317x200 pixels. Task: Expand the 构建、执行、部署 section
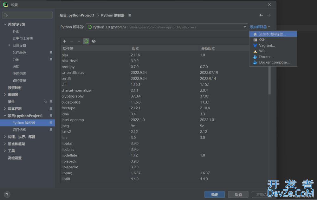pos(5,137)
